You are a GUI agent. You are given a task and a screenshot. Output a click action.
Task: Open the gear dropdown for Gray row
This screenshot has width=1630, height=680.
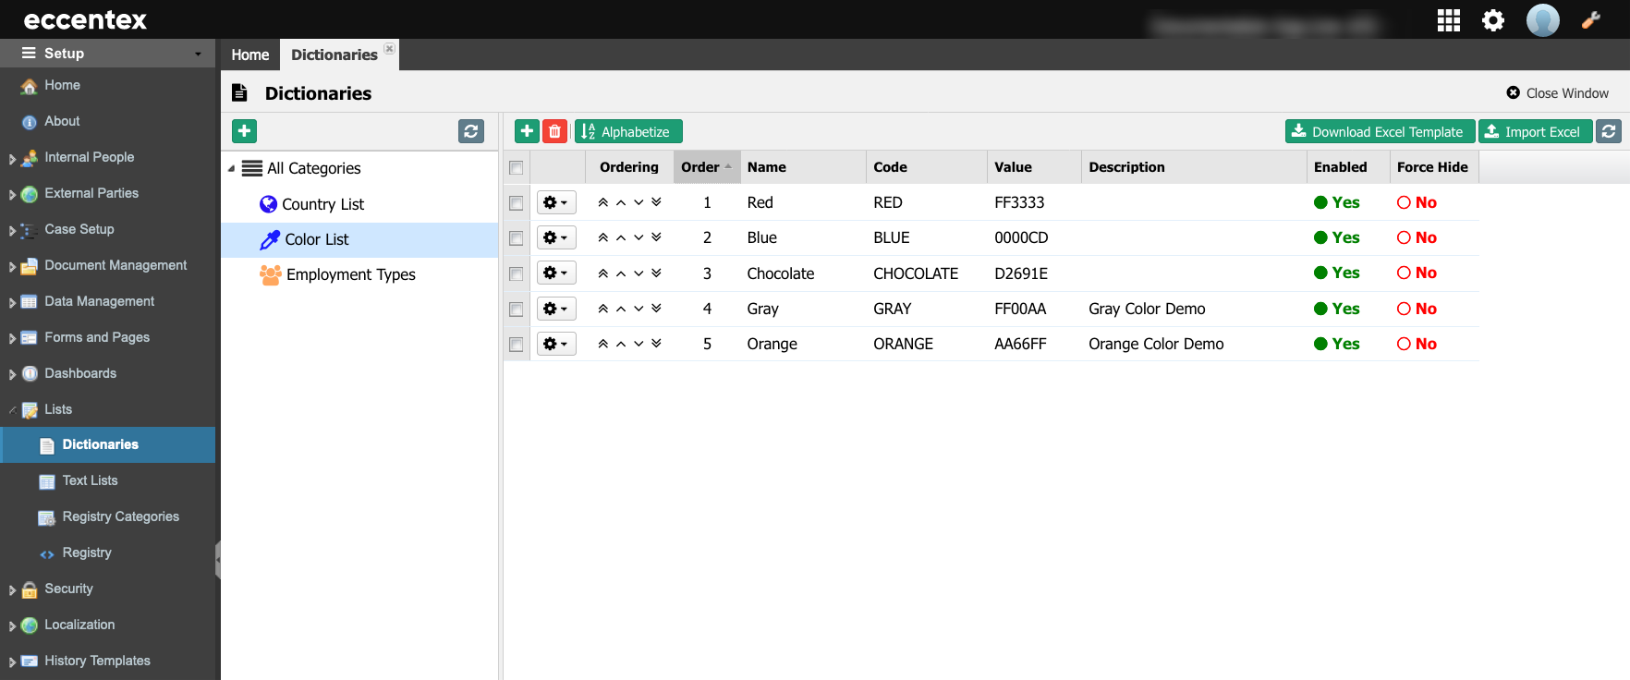(556, 309)
